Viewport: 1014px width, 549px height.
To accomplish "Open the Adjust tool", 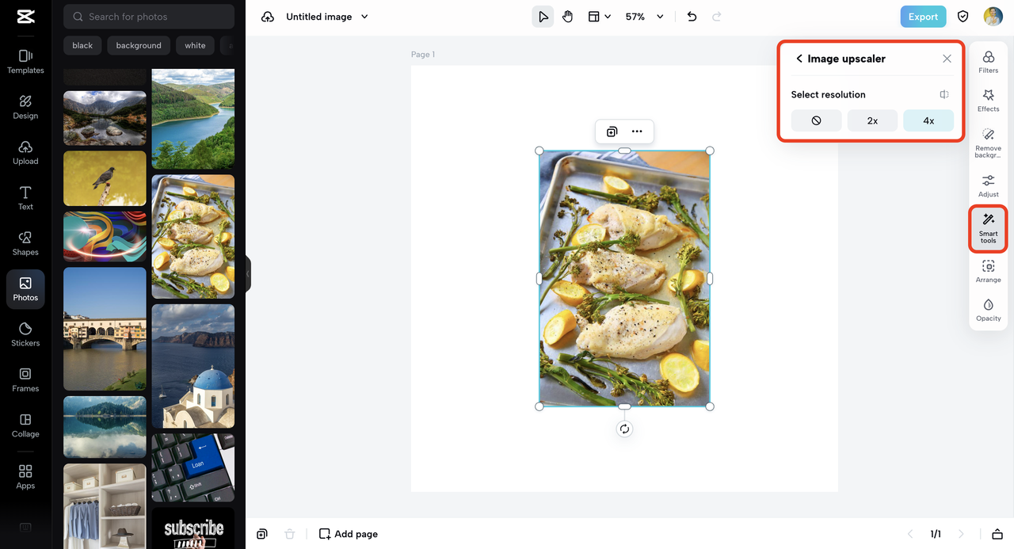I will click(x=989, y=186).
